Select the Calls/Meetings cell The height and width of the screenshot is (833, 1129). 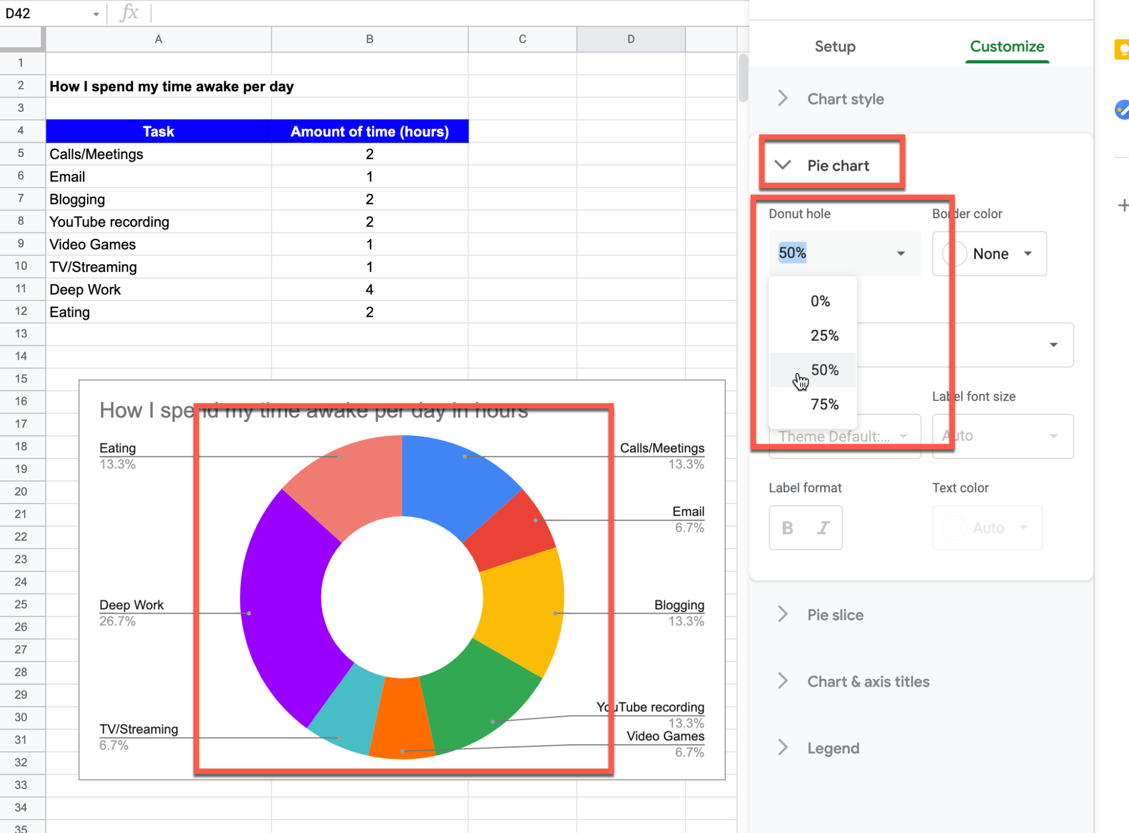tap(158, 154)
